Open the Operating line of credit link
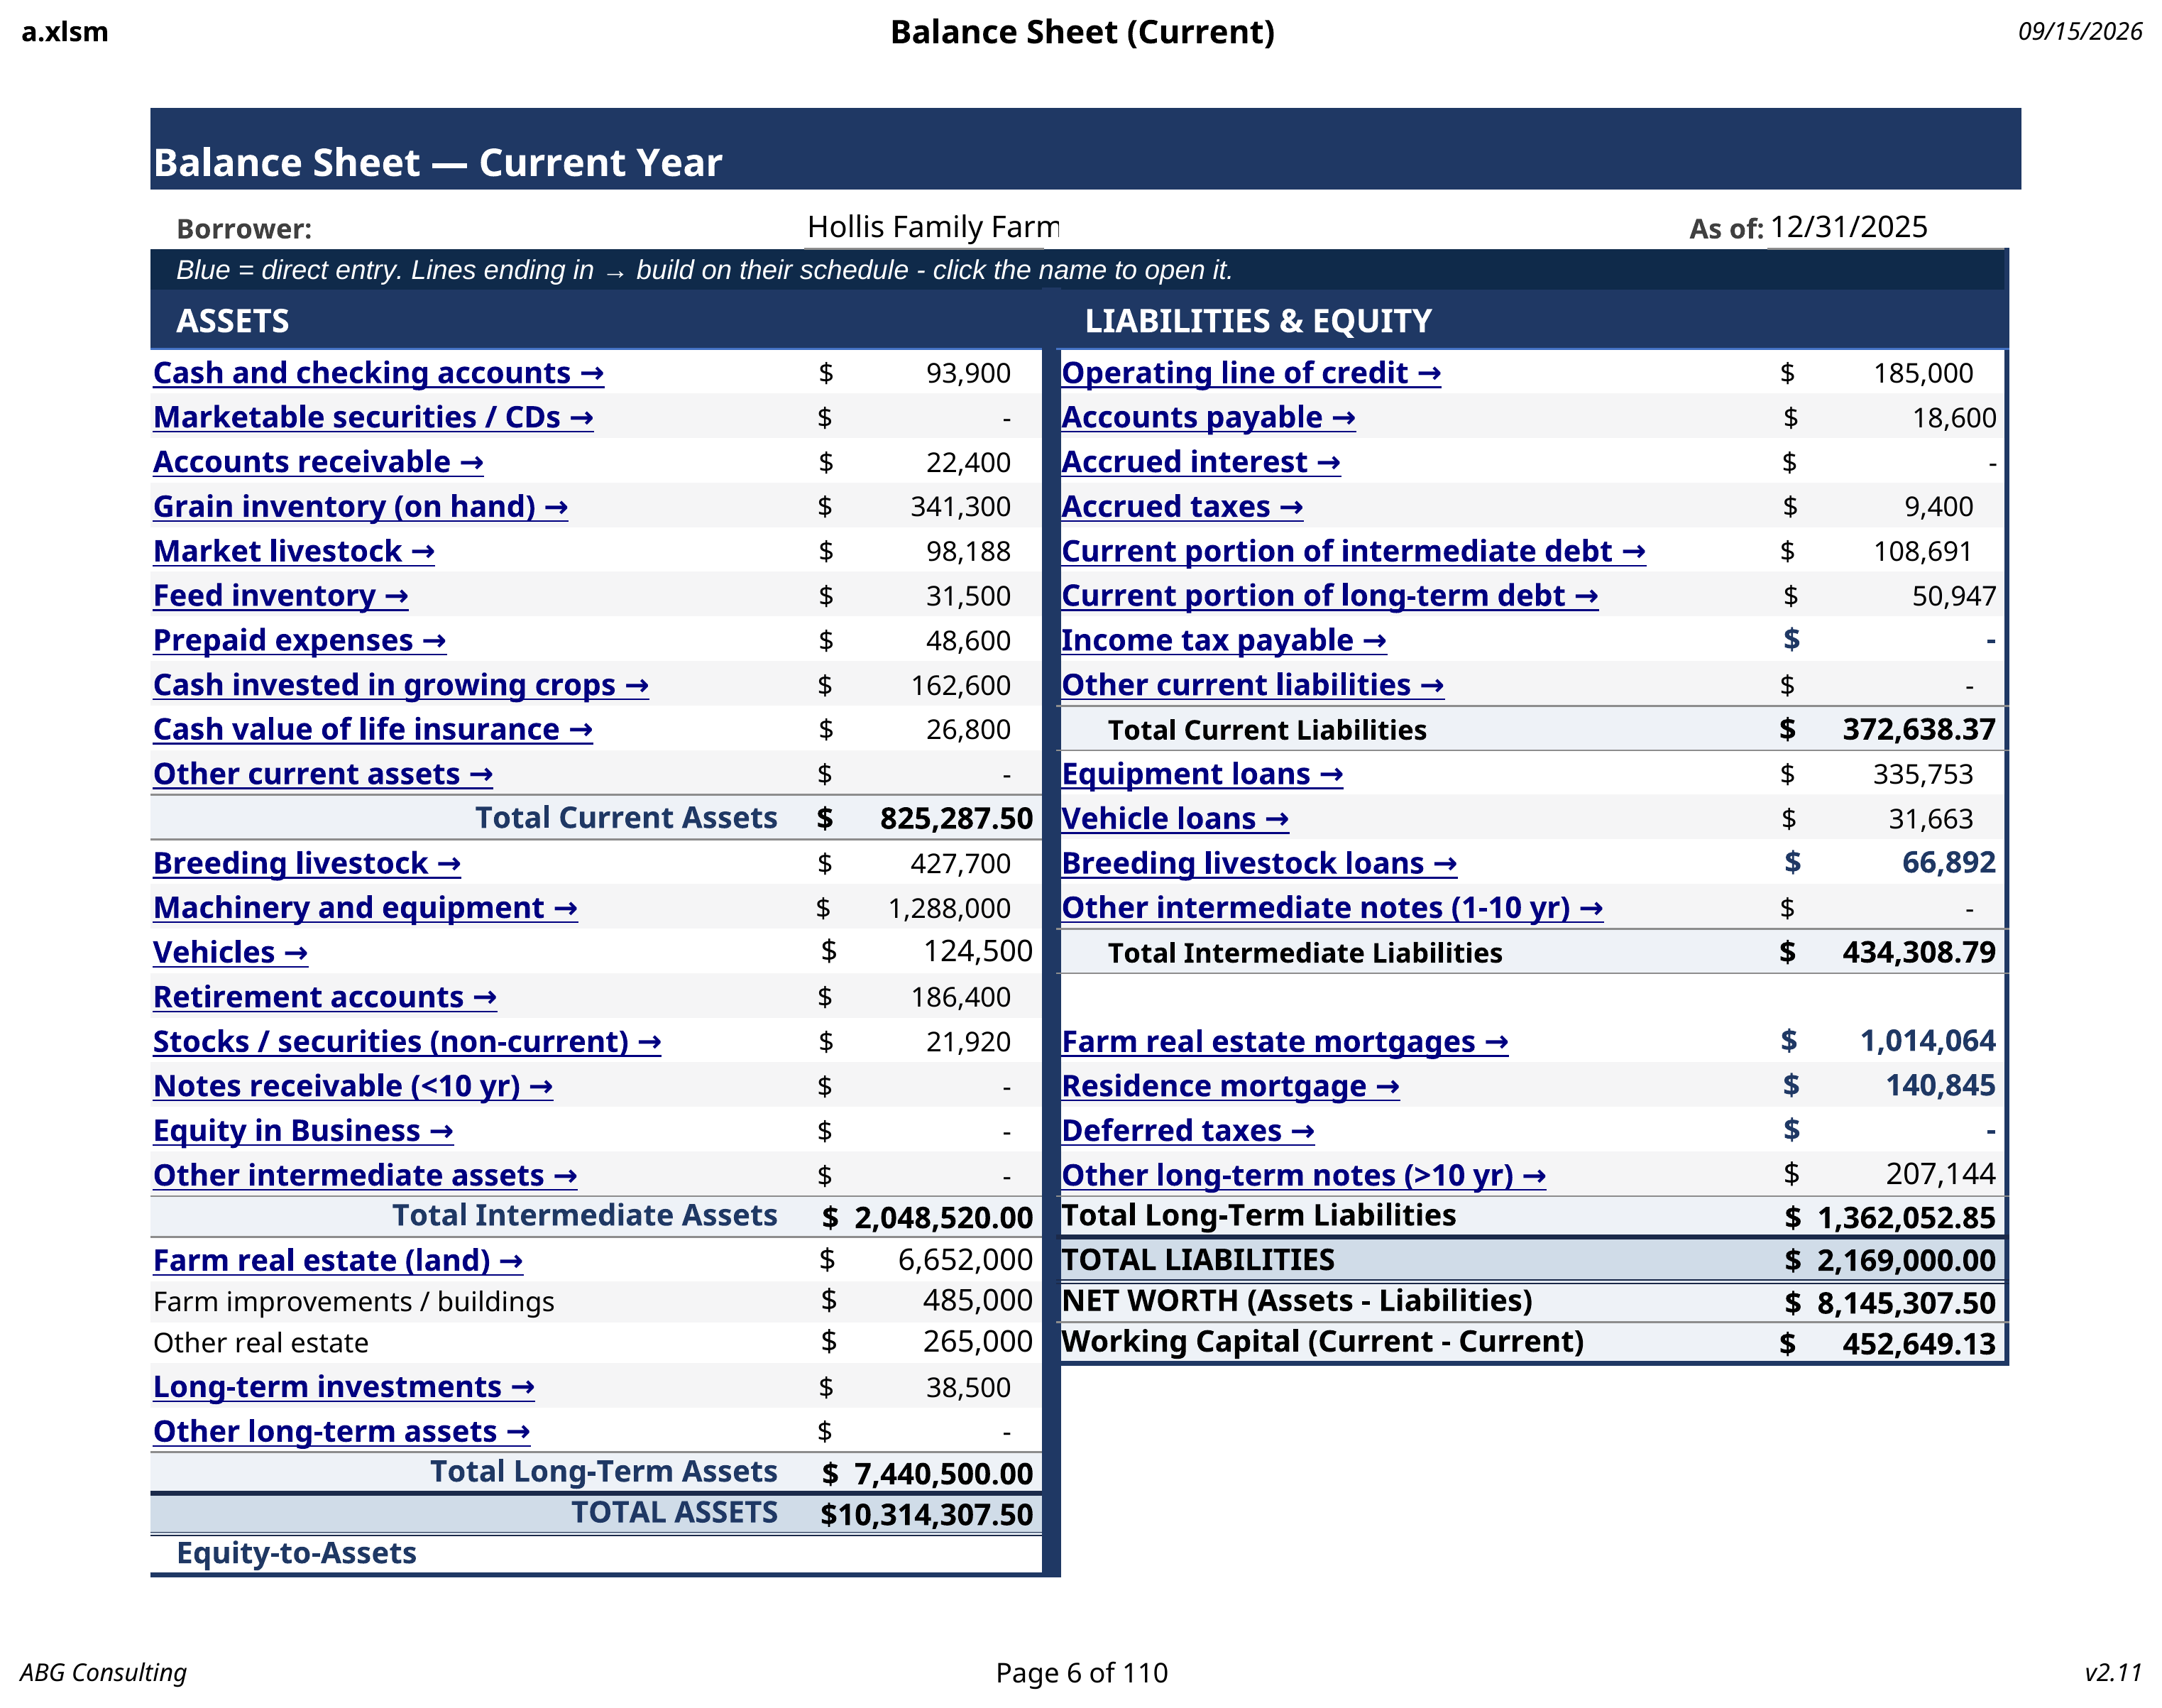Screen dimensions: 2162x1708 point(1251,373)
